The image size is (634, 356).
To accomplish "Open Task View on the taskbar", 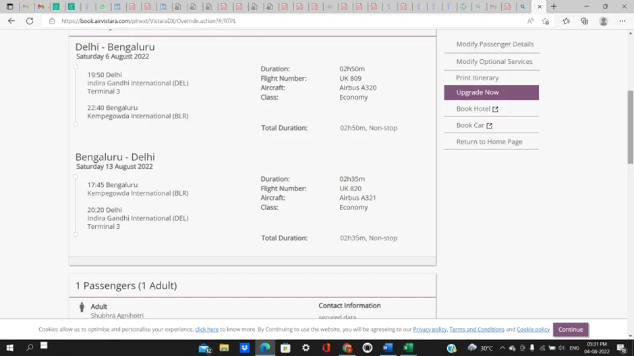I will (x=44, y=345).
